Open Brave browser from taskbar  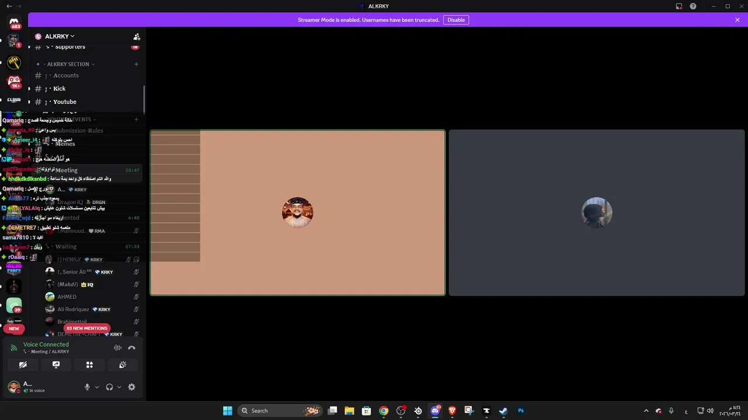pyautogui.click(x=452, y=411)
